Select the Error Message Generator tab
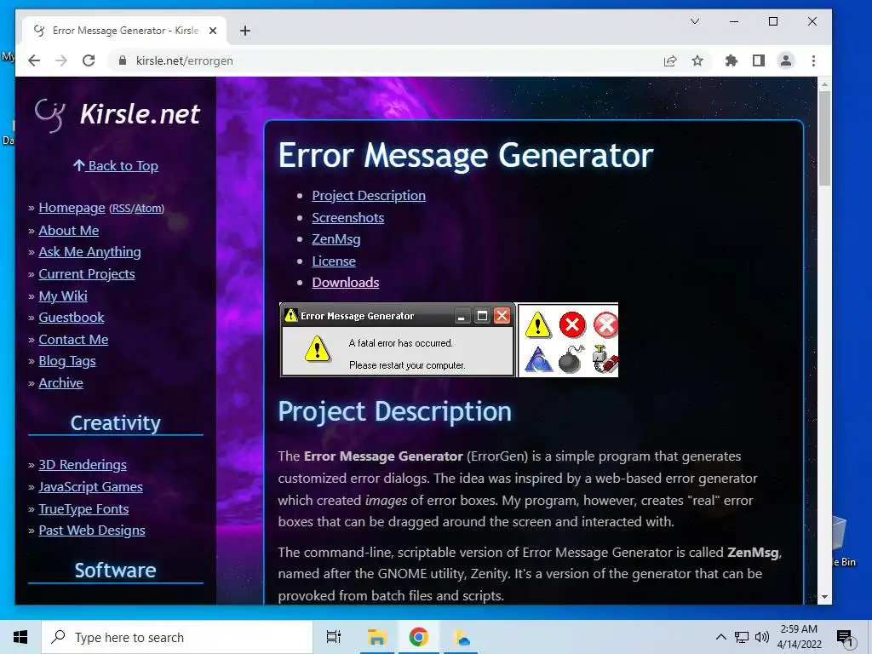 tap(124, 31)
